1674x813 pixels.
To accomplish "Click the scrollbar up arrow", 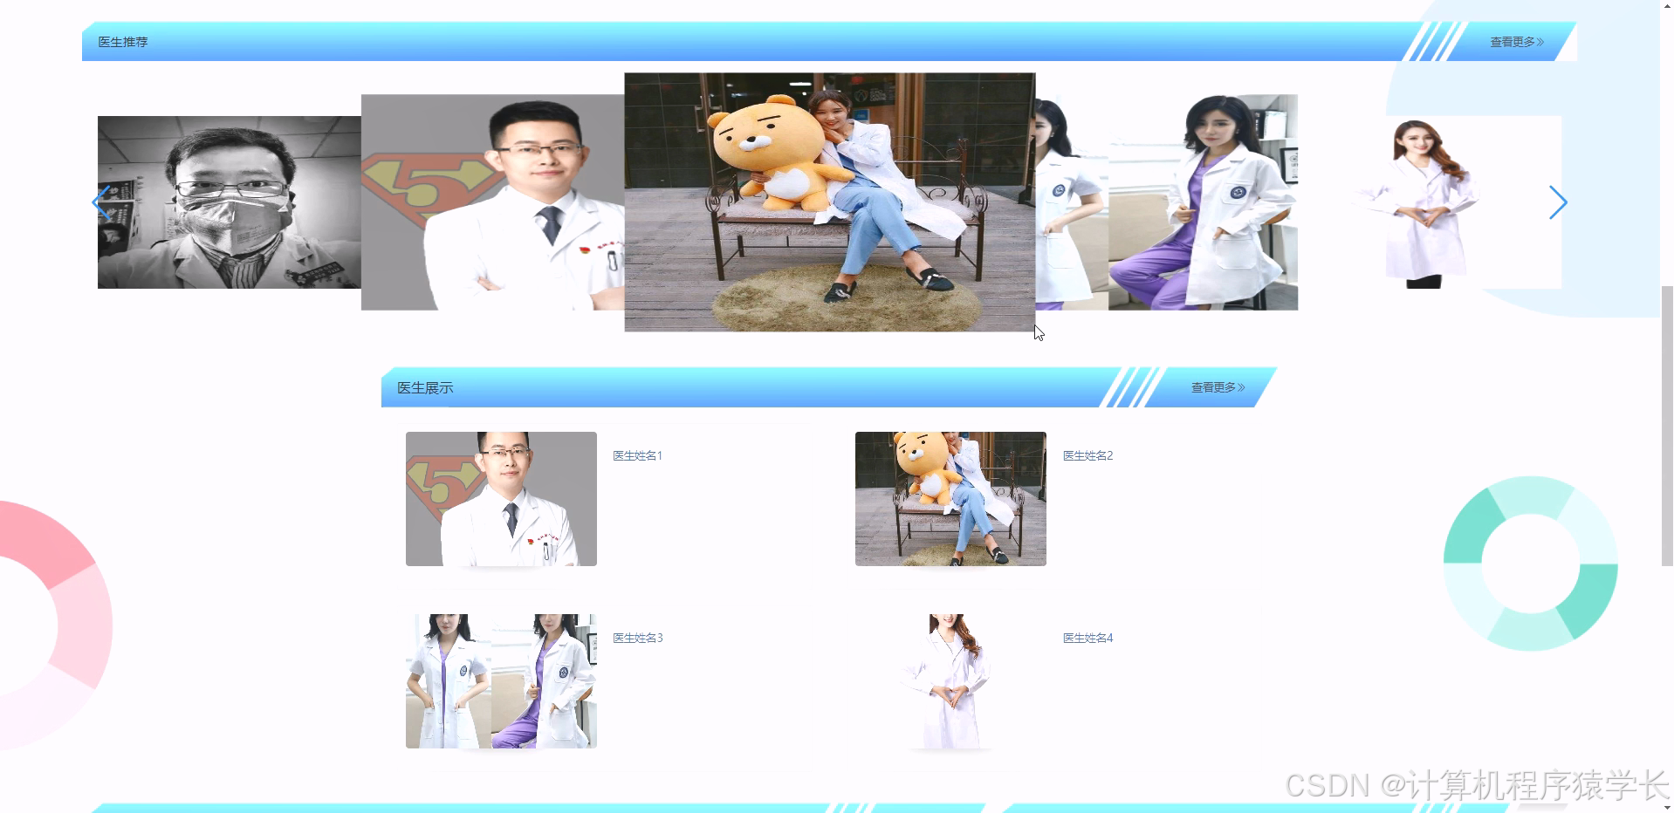I will tap(1666, 7).
